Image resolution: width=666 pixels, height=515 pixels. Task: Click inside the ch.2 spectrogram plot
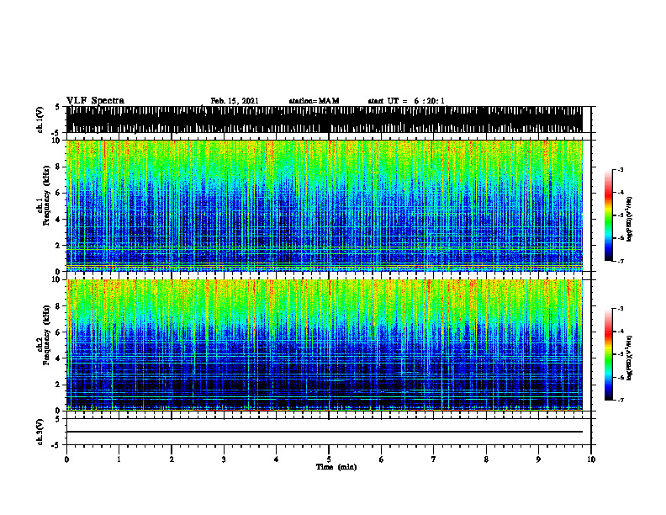pyautogui.click(x=324, y=345)
